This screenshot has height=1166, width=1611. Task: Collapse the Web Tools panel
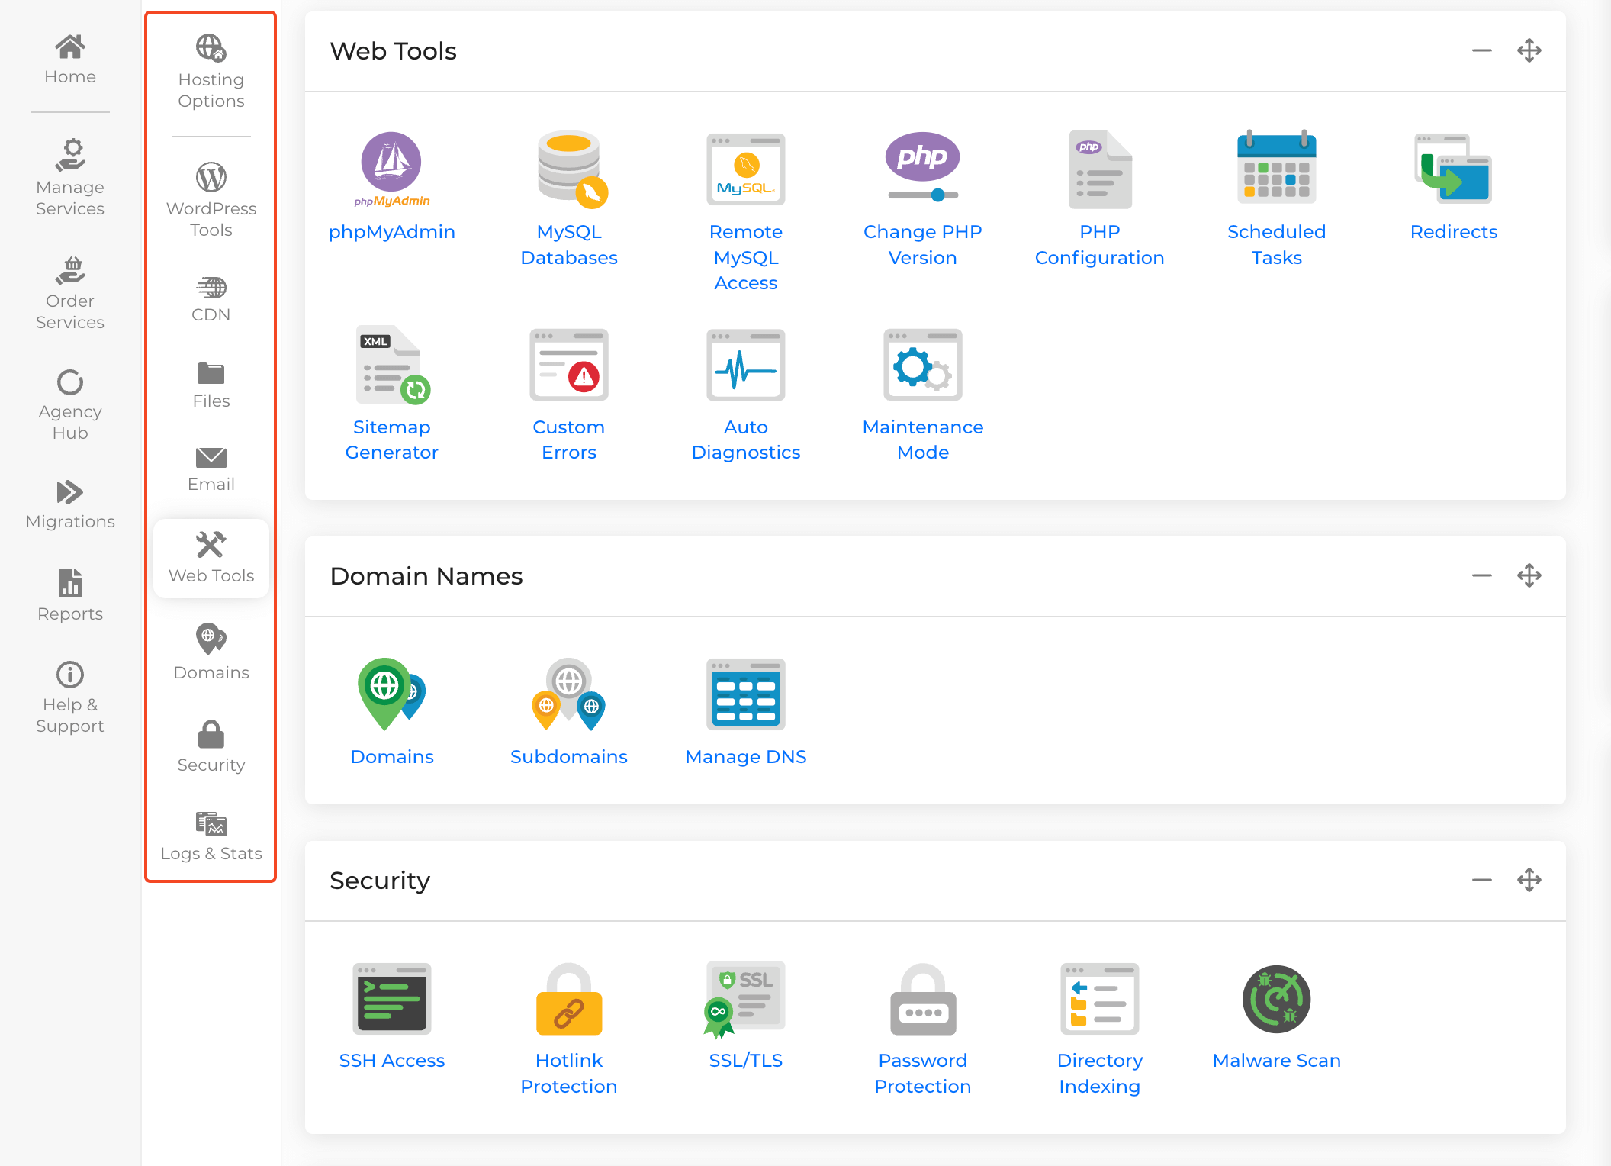click(1482, 51)
